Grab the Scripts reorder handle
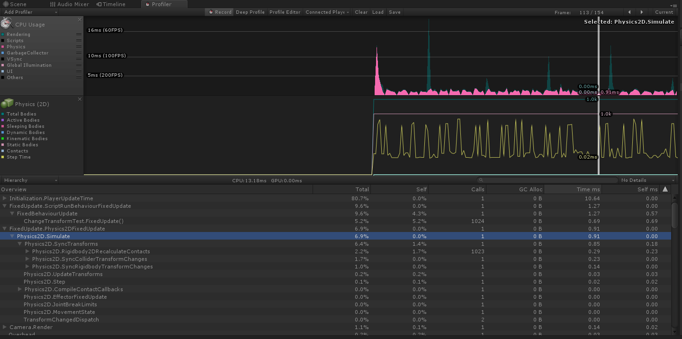 coord(79,41)
